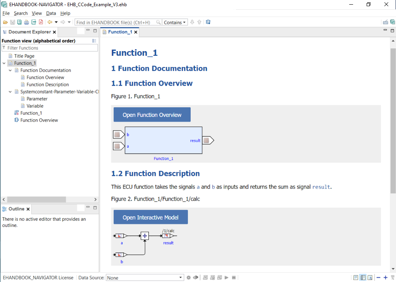Export the document as PDF
Viewport: 396px width, 282px height.
point(40,22)
